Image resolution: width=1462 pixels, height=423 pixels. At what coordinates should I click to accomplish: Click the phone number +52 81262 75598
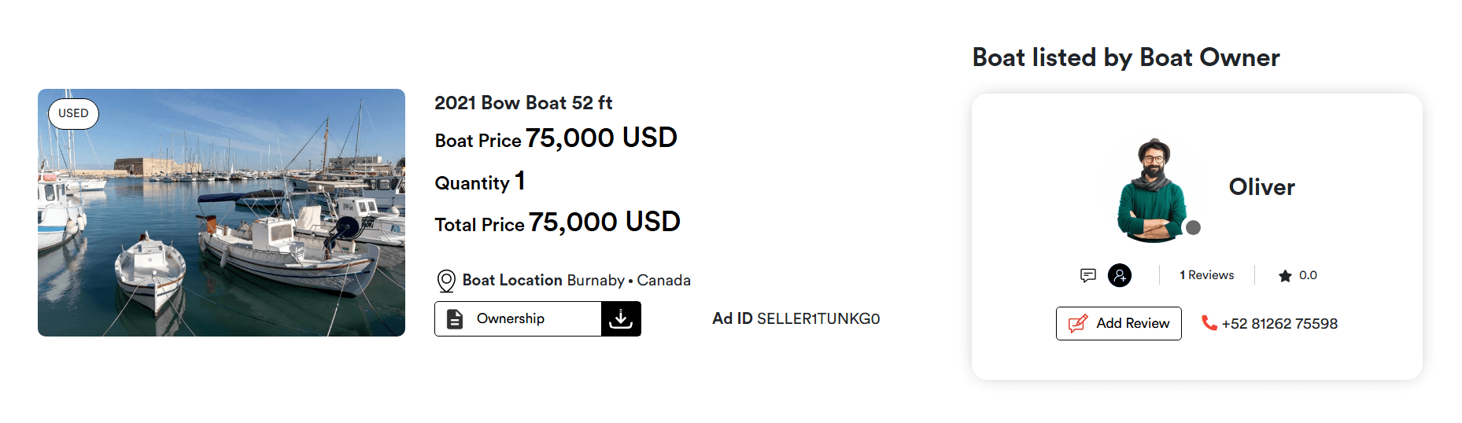[x=1279, y=323]
